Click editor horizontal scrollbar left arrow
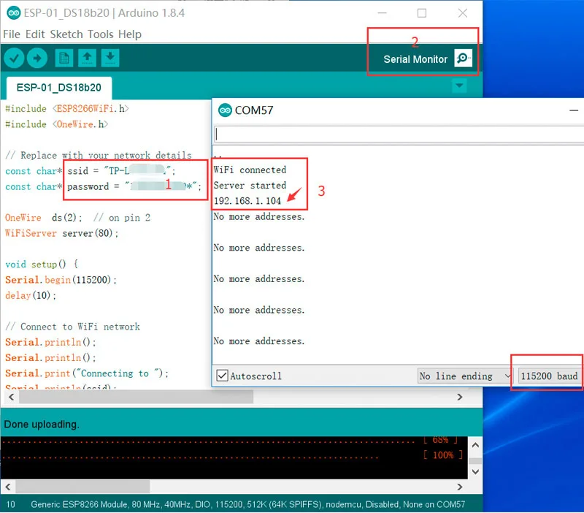The height and width of the screenshot is (513, 584). 11,397
